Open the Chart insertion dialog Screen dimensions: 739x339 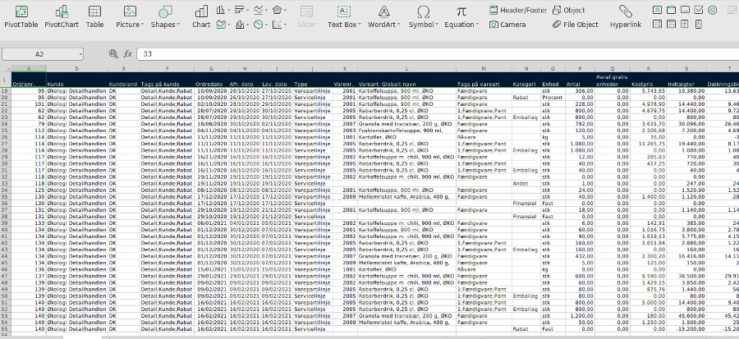pyautogui.click(x=201, y=16)
